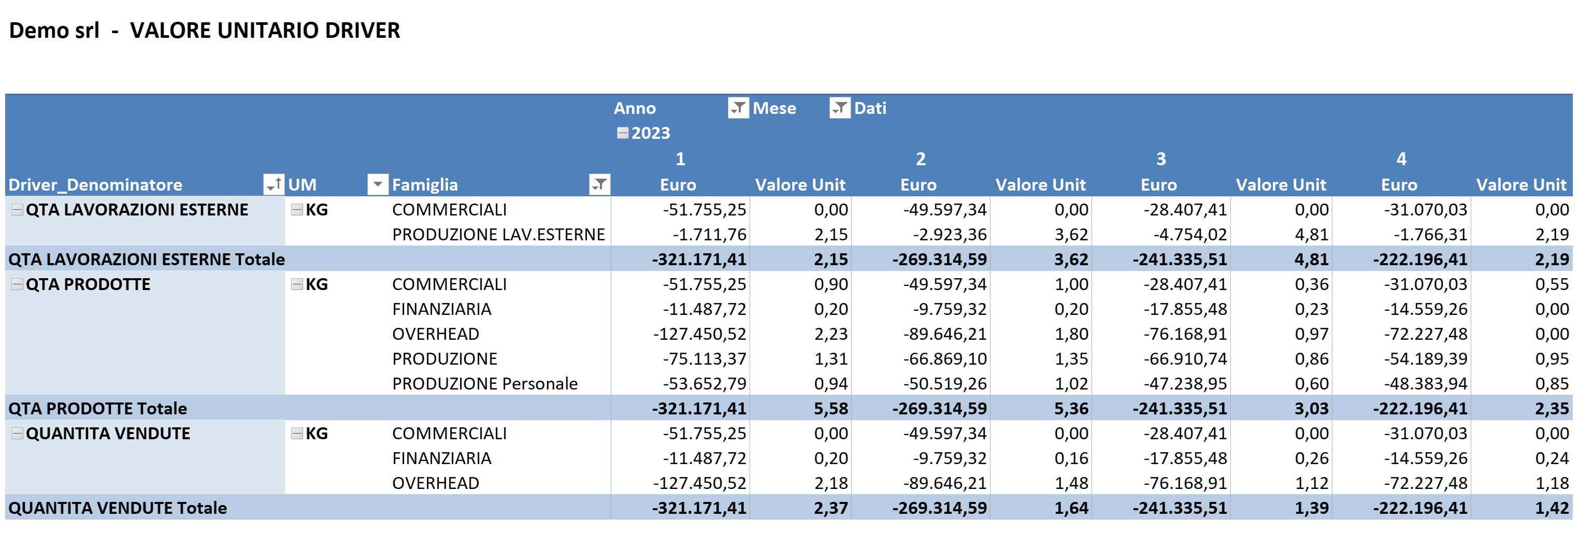Click the Valore Unit header under month 4

tap(1521, 184)
